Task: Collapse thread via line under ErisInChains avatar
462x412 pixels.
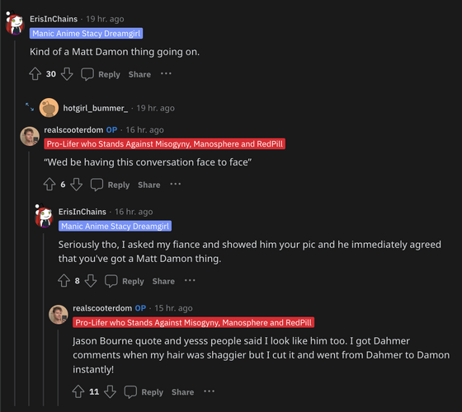Action: 15,221
